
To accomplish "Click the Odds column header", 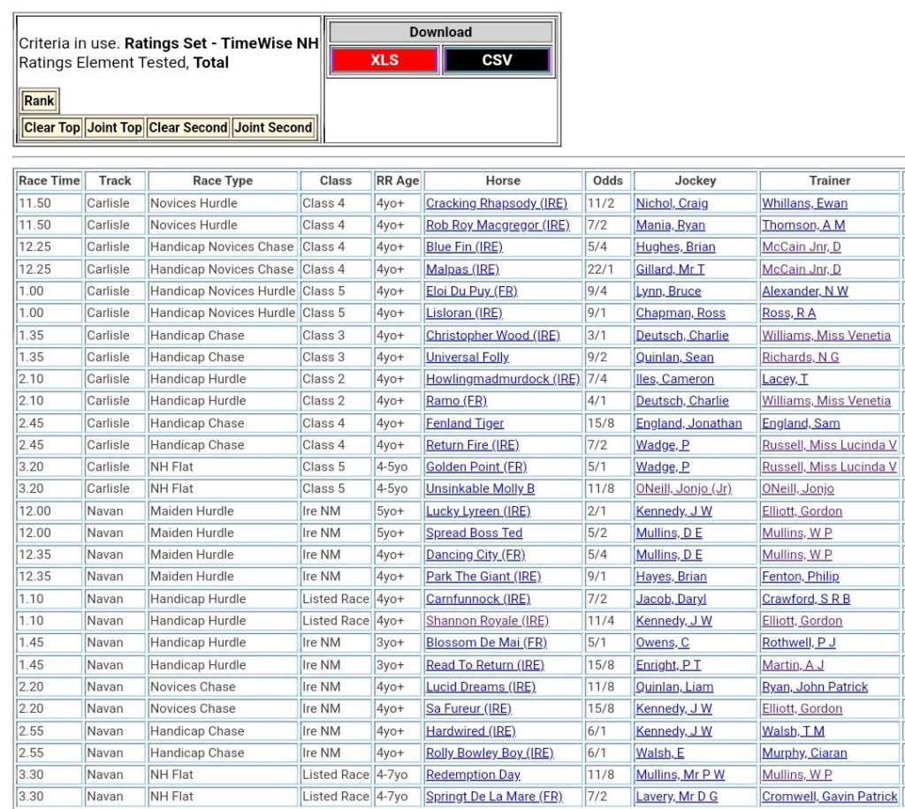I will tap(607, 180).
